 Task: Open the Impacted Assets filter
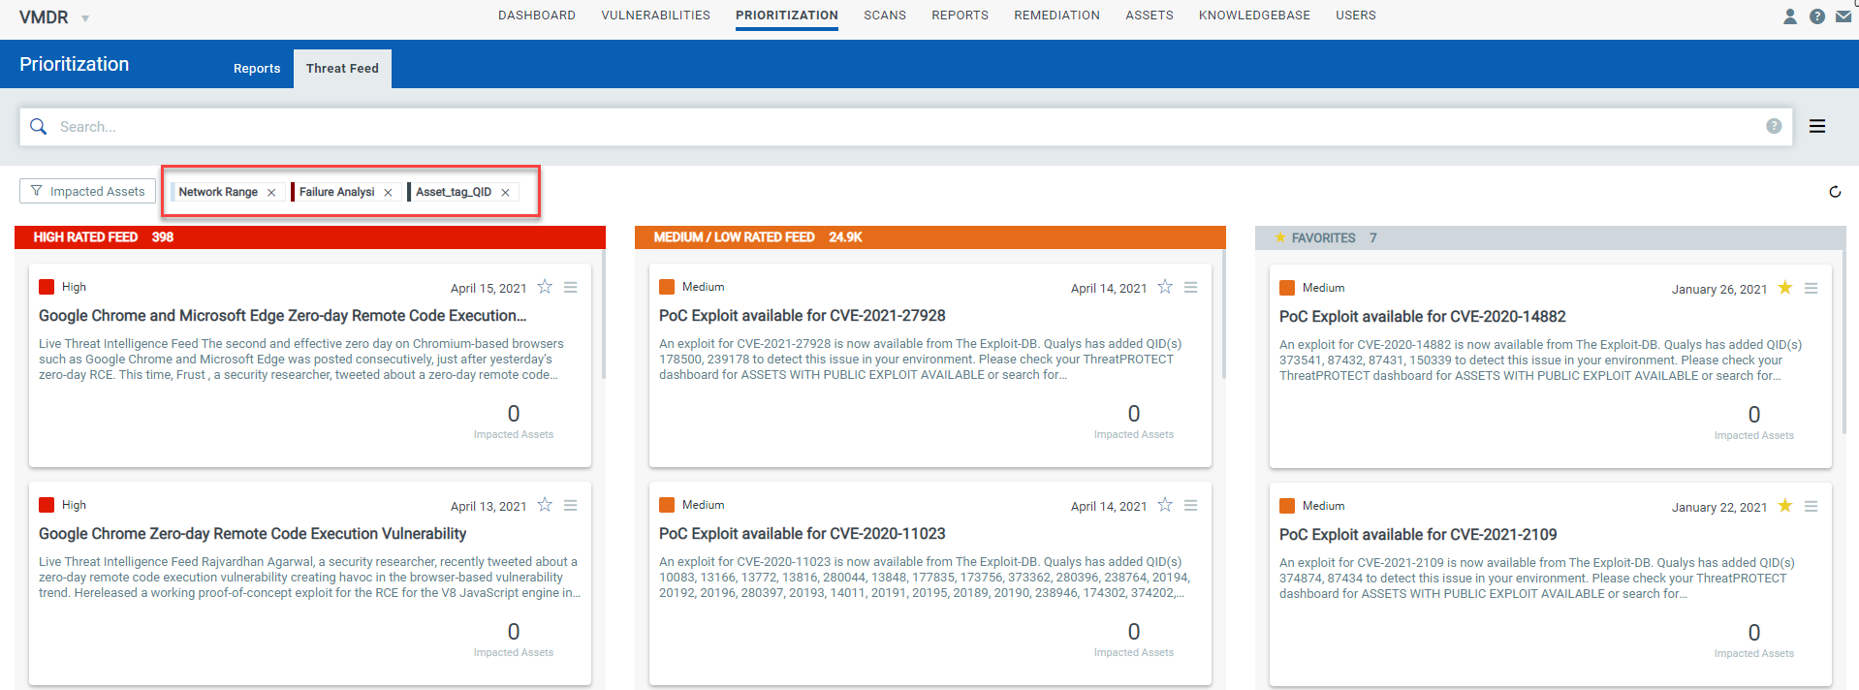(x=87, y=191)
